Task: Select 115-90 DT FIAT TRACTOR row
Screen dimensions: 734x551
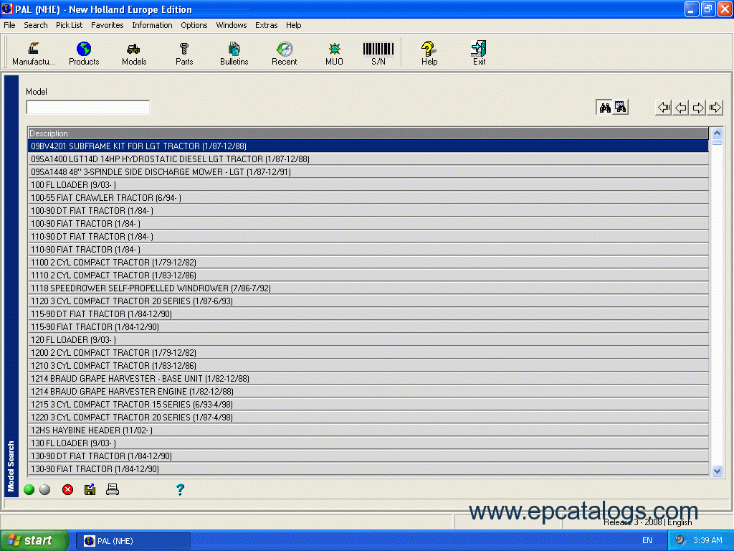Action: [x=368, y=314]
